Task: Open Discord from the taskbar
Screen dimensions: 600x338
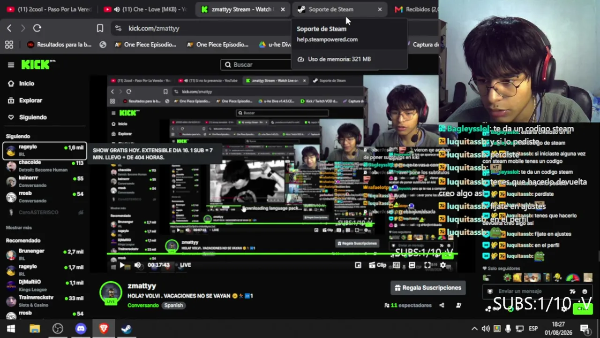Action: 81,329
